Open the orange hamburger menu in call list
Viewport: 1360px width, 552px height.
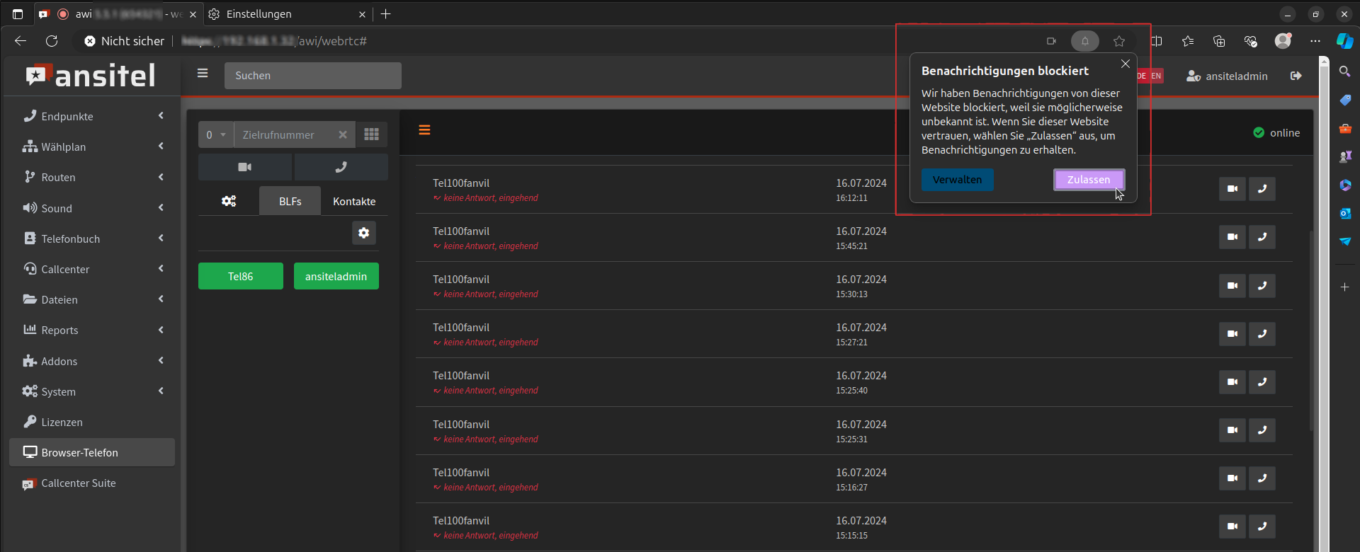point(424,130)
